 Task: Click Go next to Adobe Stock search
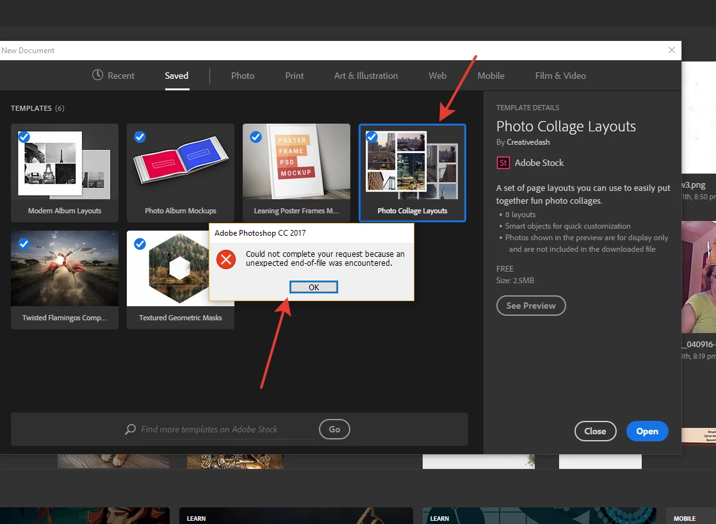pos(334,429)
